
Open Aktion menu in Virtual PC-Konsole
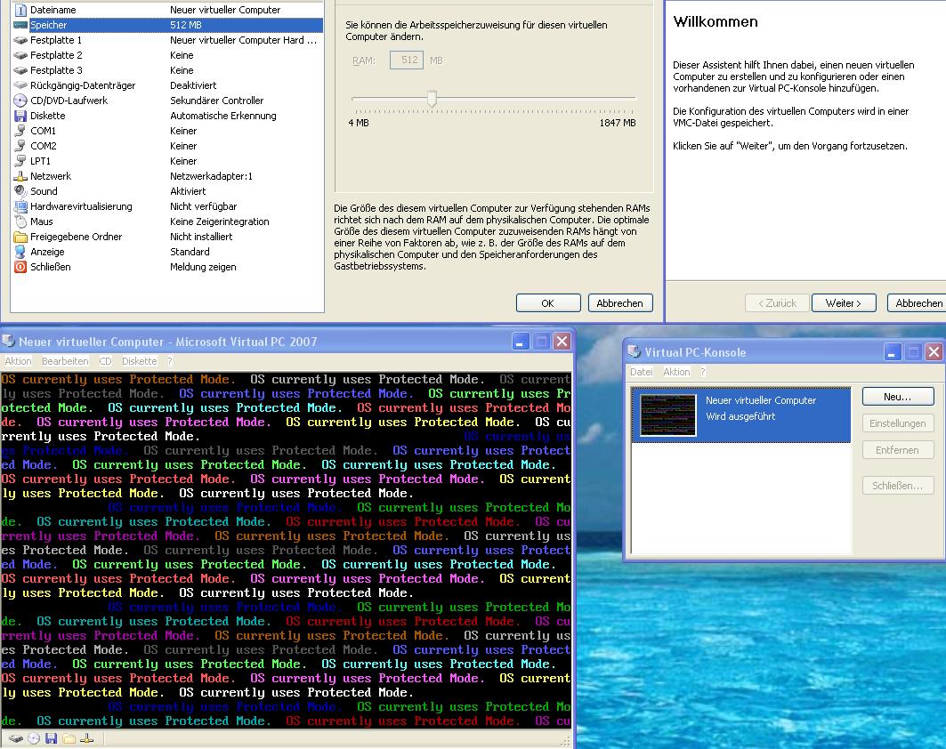(676, 372)
